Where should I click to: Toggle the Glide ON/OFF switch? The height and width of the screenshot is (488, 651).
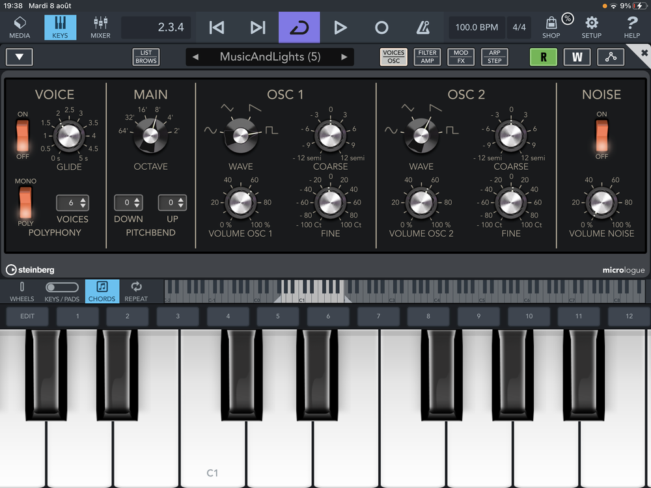23,135
